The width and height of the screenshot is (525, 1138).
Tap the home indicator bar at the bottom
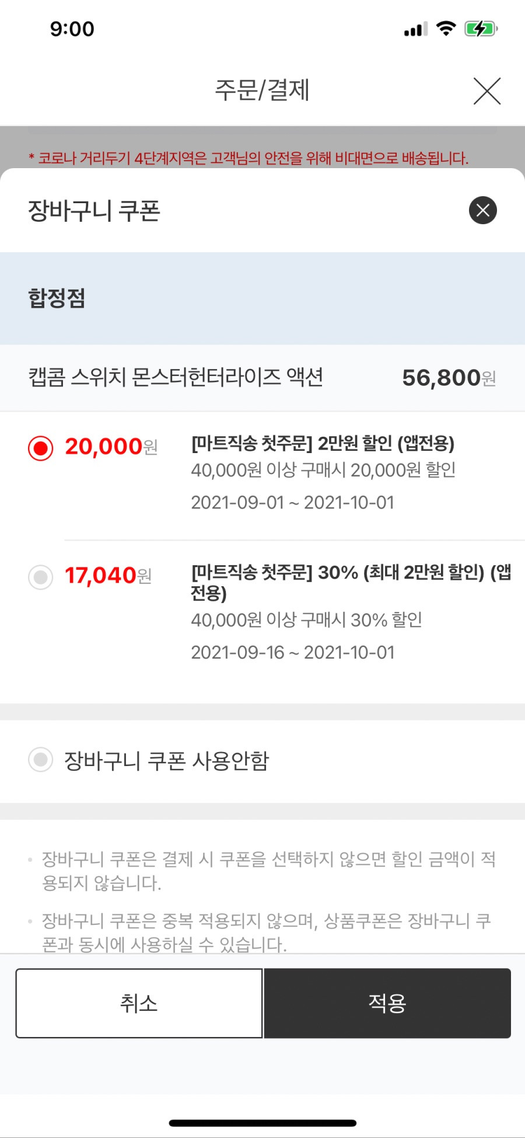tap(262, 1123)
